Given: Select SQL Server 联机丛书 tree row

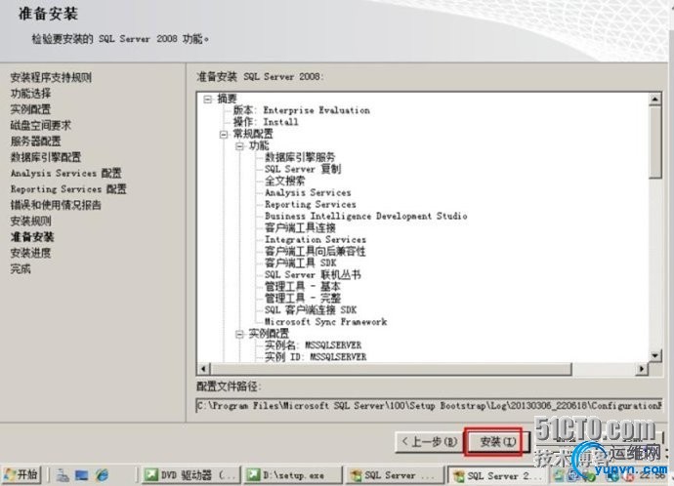Looking at the screenshot, I should pyautogui.click(x=313, y=275).
